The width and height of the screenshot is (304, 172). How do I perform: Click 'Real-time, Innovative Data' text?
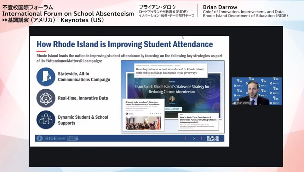[83, 98]
